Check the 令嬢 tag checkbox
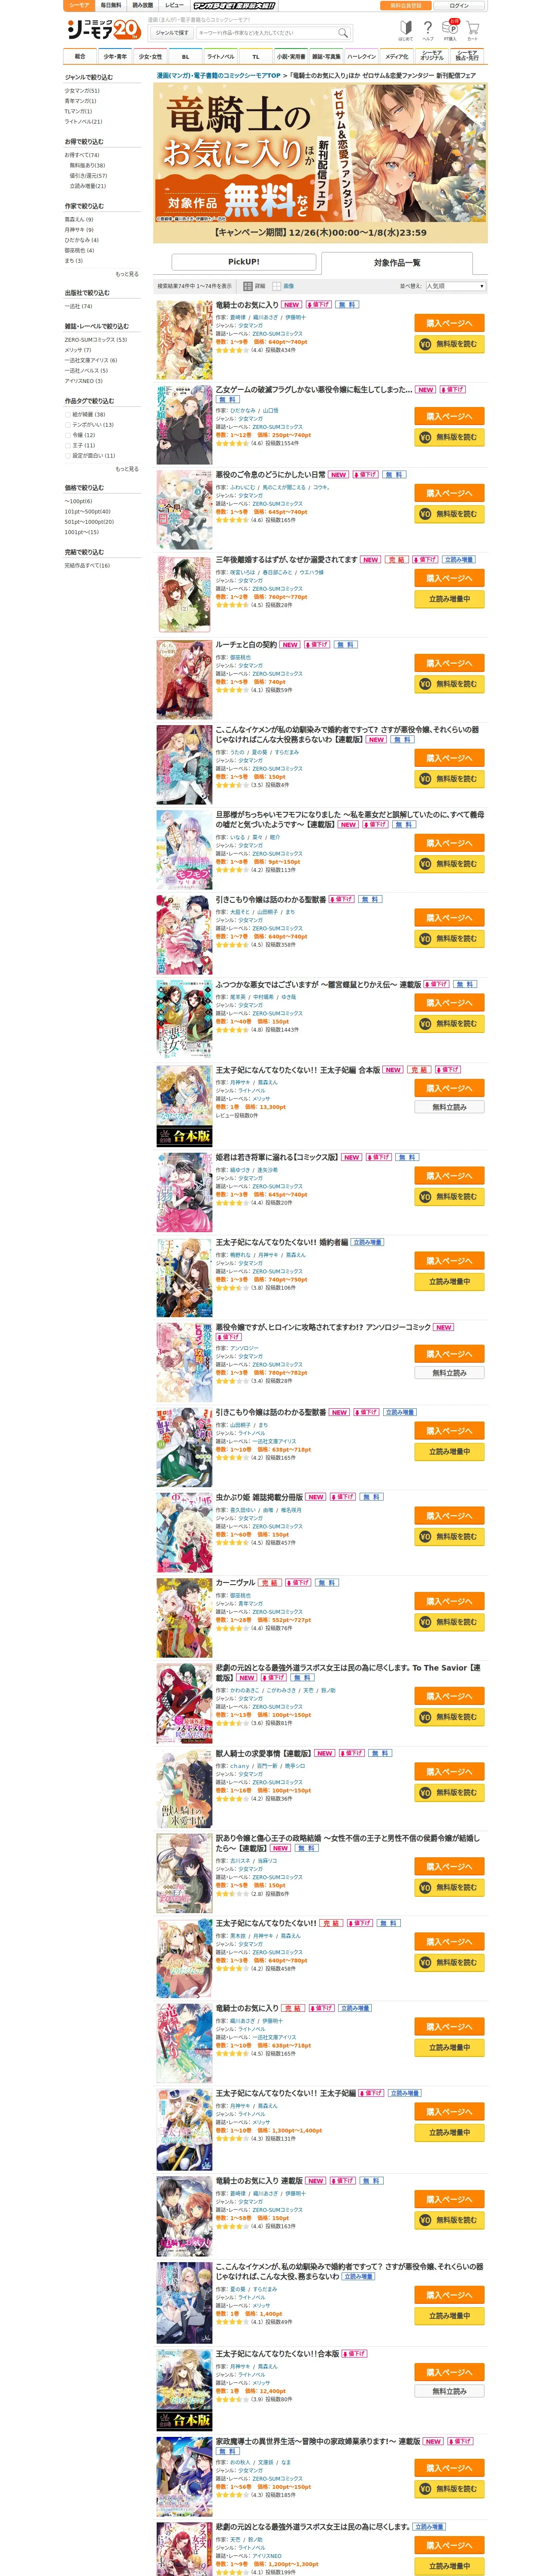Screen dimensions: 551x2576 coord(68,435)
